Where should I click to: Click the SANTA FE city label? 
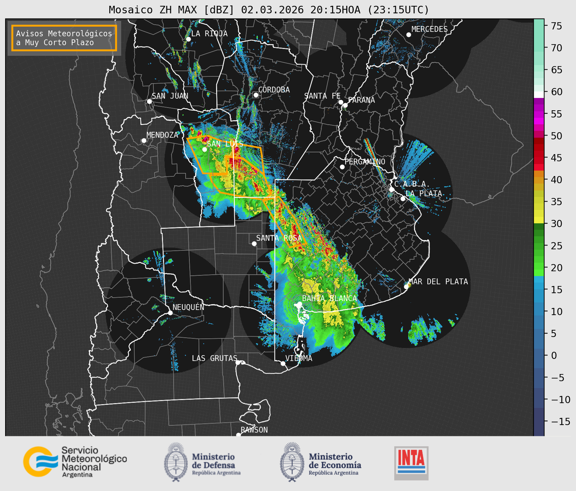click(x=322, y=96)
